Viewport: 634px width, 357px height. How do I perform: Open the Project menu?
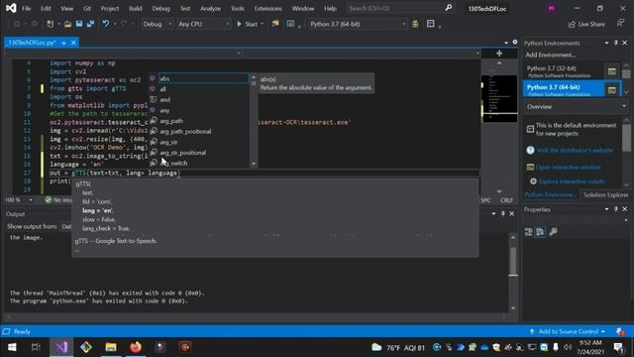click(x=110, y=9)
